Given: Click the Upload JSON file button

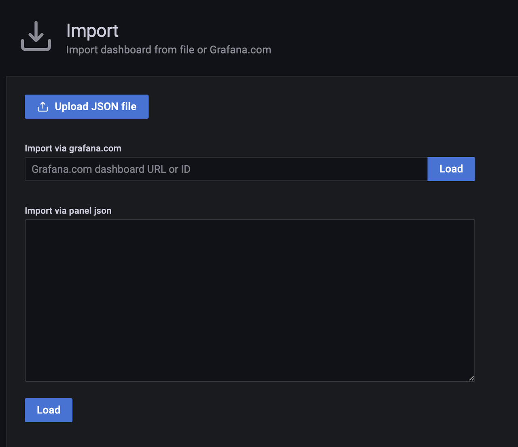Looking at the screenshot, I should pos(87,107).
